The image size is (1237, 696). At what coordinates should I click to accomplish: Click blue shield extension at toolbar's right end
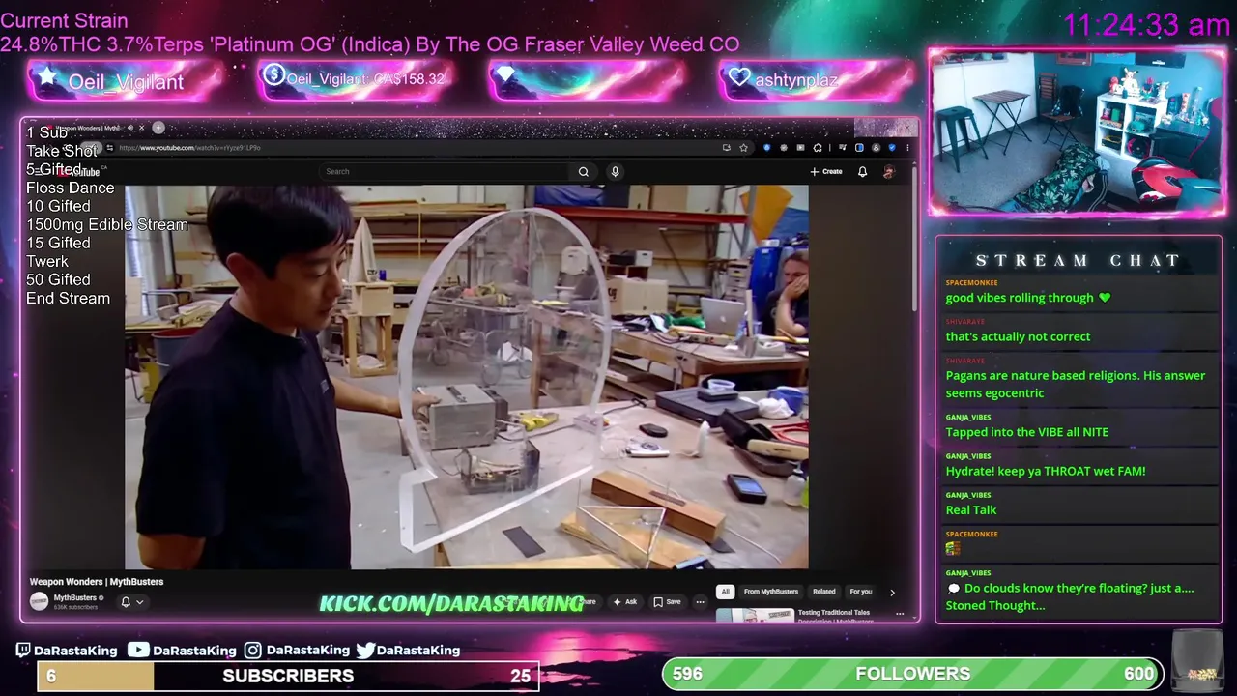(x=892, y=148)
